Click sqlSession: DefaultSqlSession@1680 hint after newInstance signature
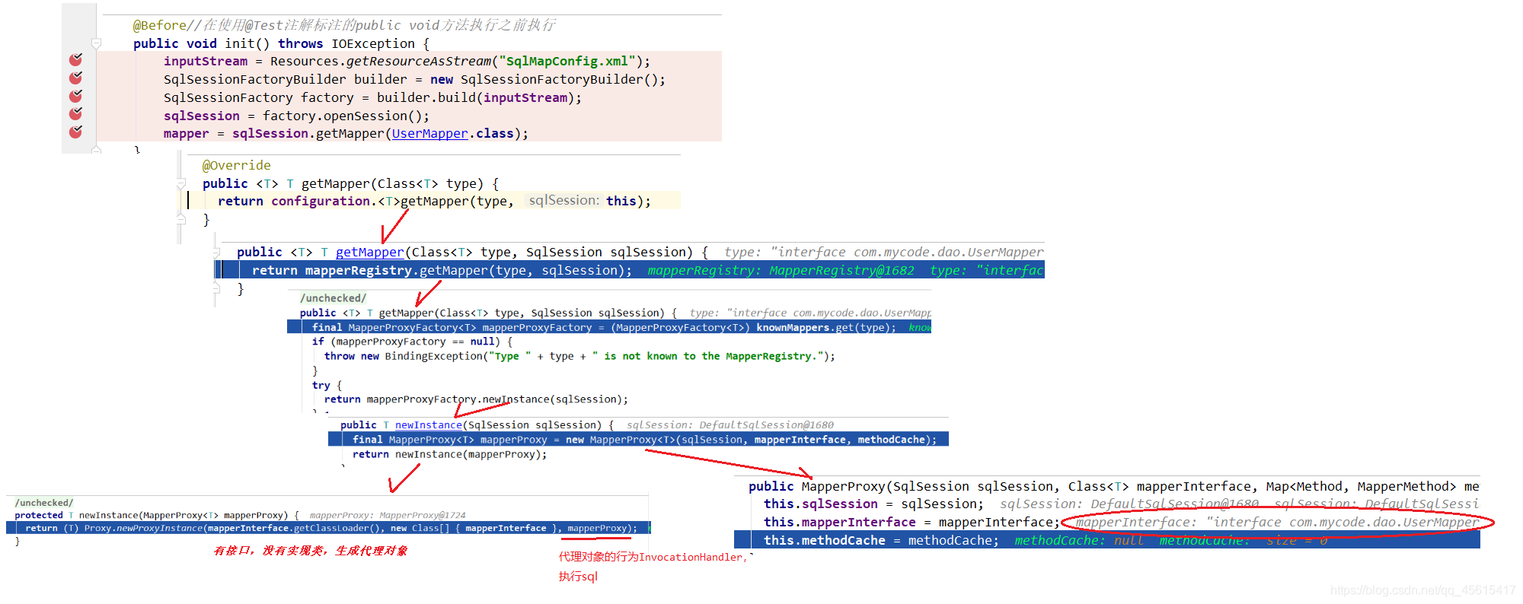1523x604 pixels. click(x=730, y=425)
